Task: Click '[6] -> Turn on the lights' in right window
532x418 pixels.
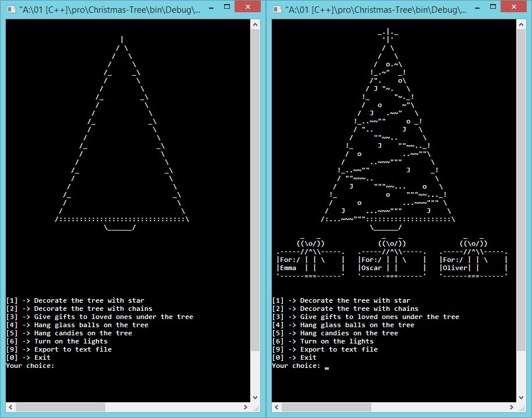Action: click(322, 341)
